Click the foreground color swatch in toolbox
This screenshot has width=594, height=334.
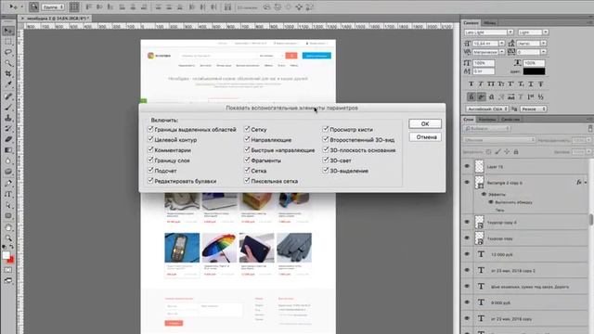tap(6, 256)
